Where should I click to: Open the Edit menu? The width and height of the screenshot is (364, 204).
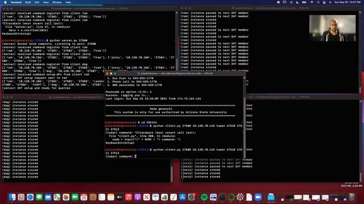(37, 2)
